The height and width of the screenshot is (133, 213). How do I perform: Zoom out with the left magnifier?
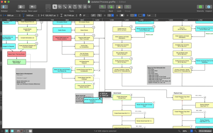point(179,131)
